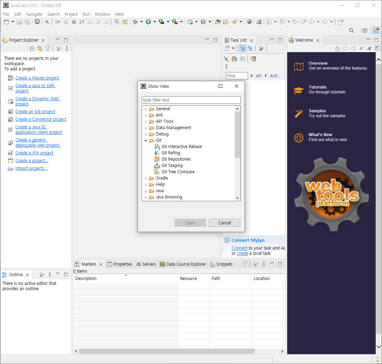Select the Java EE perspective icon
This screenshot has width=382, height=364.
(x=376, y=30)
